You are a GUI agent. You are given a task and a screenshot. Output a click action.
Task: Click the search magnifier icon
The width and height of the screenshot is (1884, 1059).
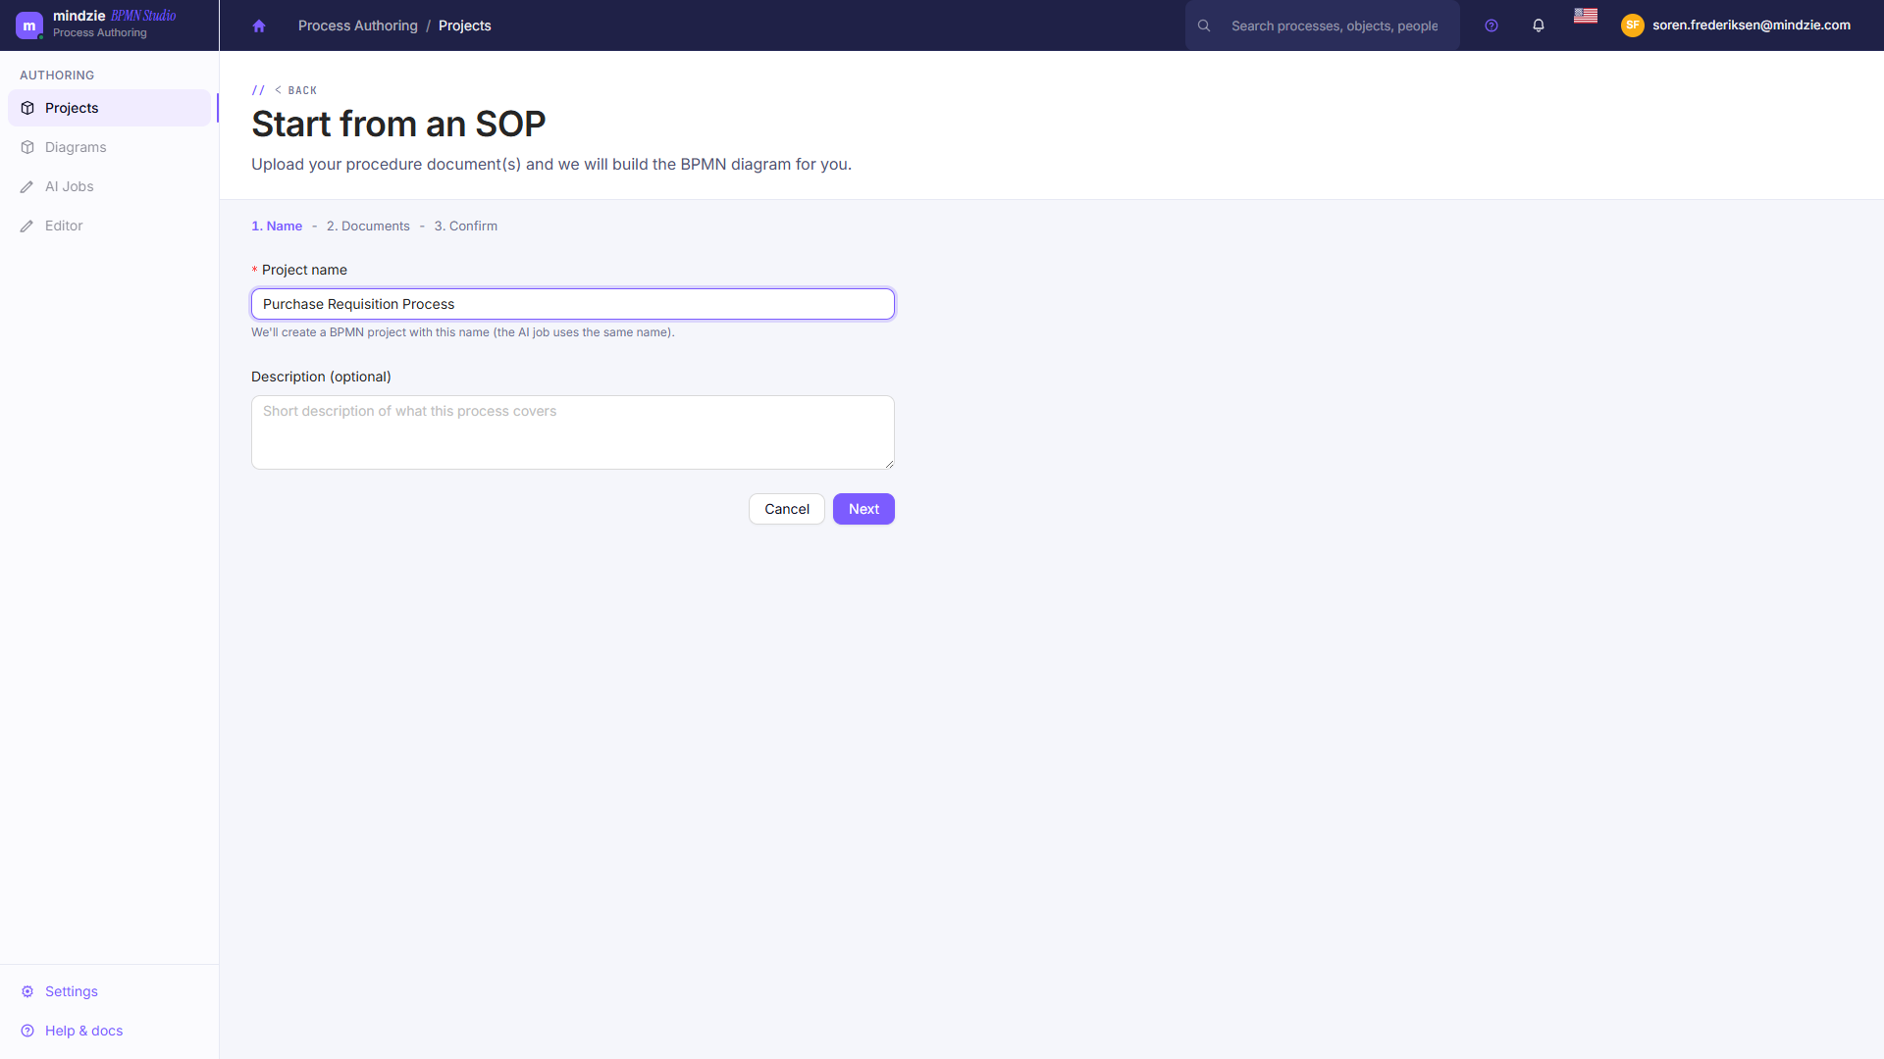(x=1204, y=25)
